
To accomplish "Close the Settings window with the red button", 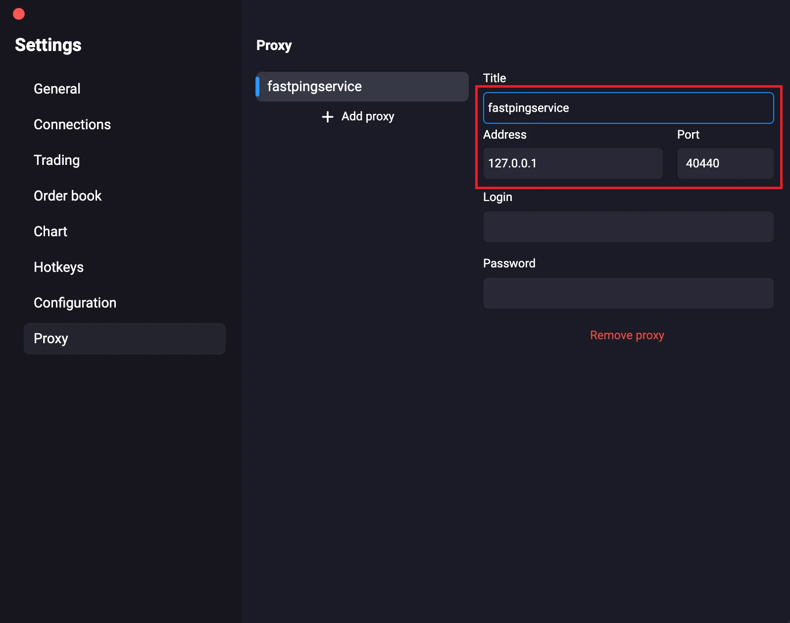I will coord(19,14).
